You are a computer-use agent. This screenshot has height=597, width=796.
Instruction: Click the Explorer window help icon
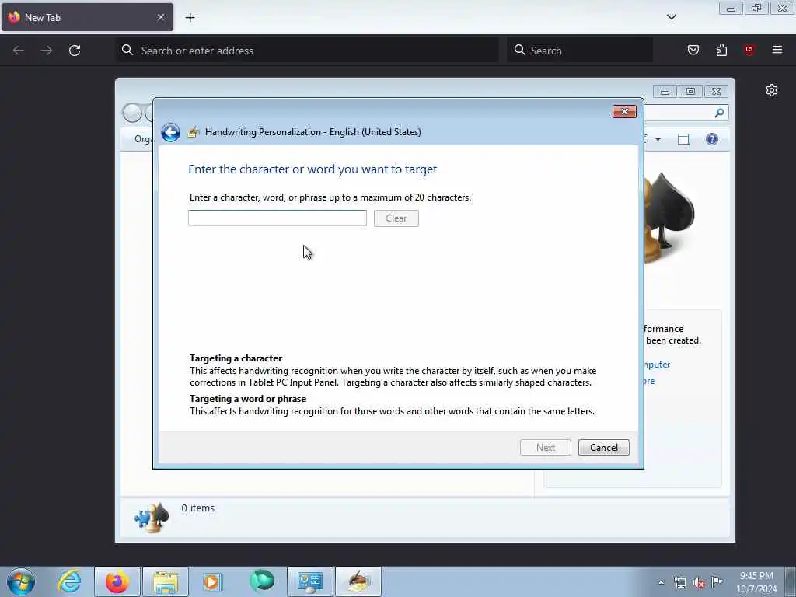pyautogui.click(x=712, y=139)
